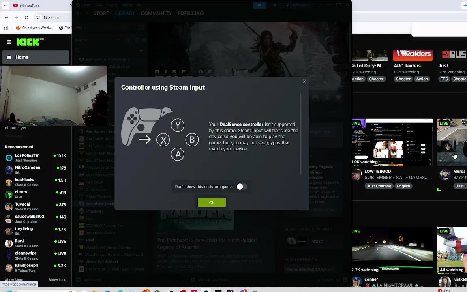Click the LOWTIERGOD channel name
Viewport: 467px width, 292px height.
click(378, 171)
